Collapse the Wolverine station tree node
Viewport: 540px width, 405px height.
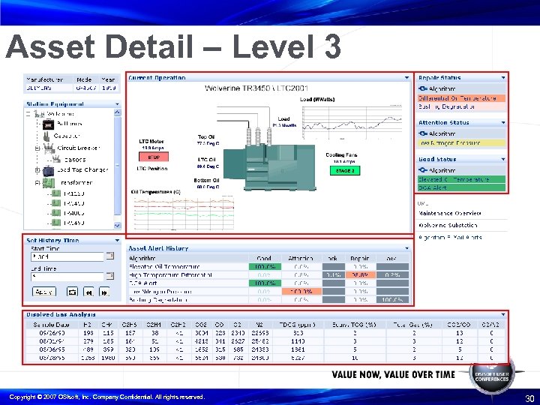(28, 114)
